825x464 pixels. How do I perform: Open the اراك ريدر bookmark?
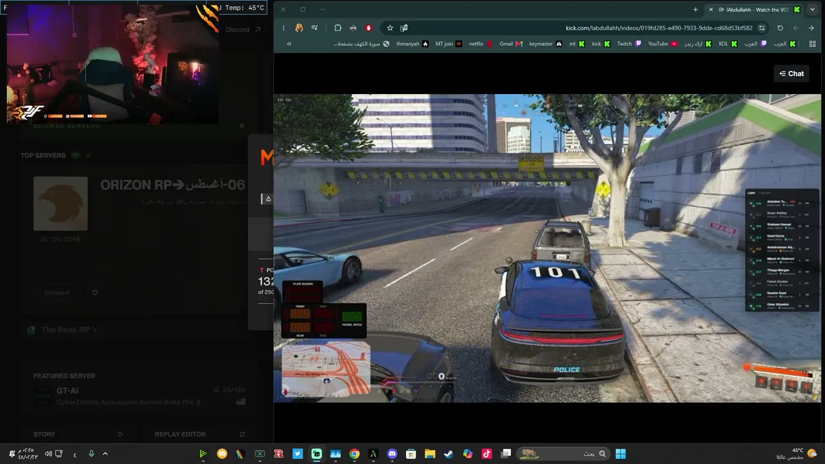[x=698, y=44]
